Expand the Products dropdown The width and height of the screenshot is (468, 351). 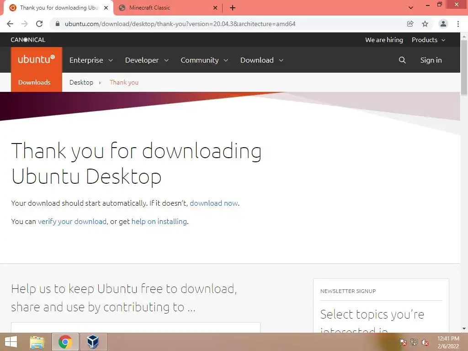point(429,40)
